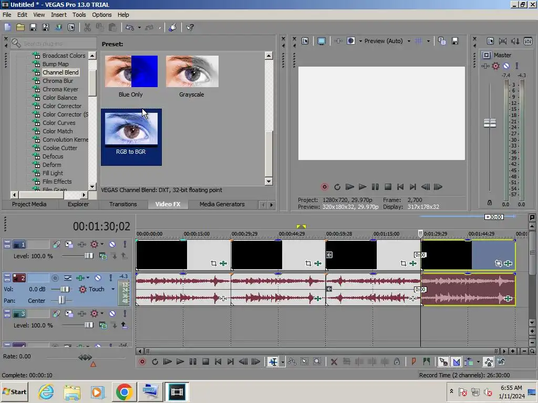Open the Insert menu

click(x=59, y=15)
